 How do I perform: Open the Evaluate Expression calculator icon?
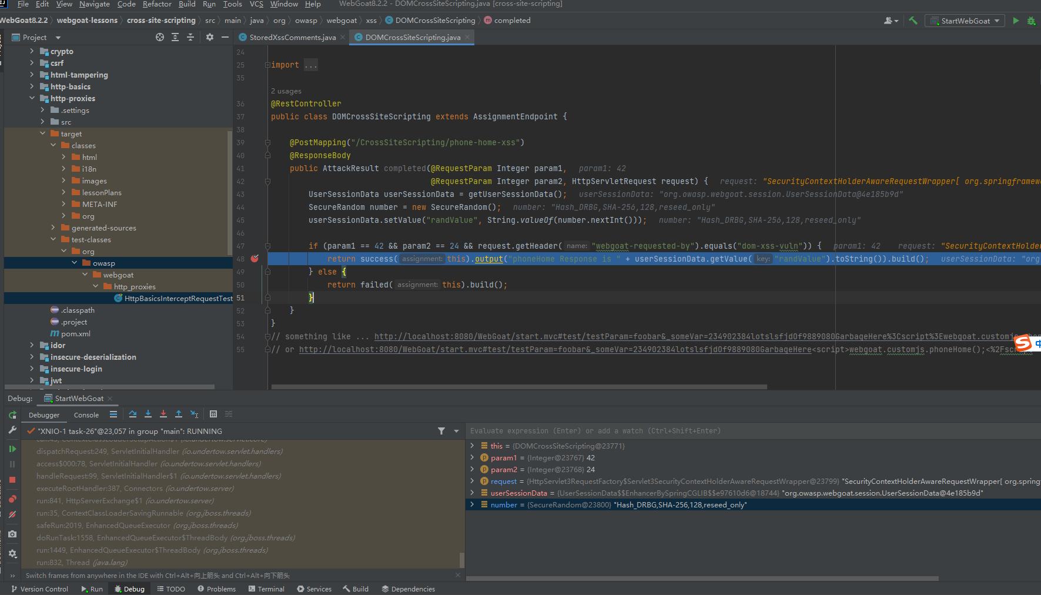pos(213,415)
